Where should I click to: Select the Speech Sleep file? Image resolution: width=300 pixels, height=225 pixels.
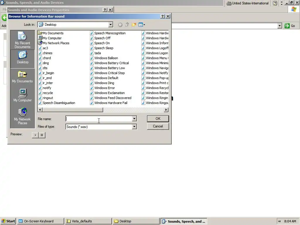[x=102, y=48]
